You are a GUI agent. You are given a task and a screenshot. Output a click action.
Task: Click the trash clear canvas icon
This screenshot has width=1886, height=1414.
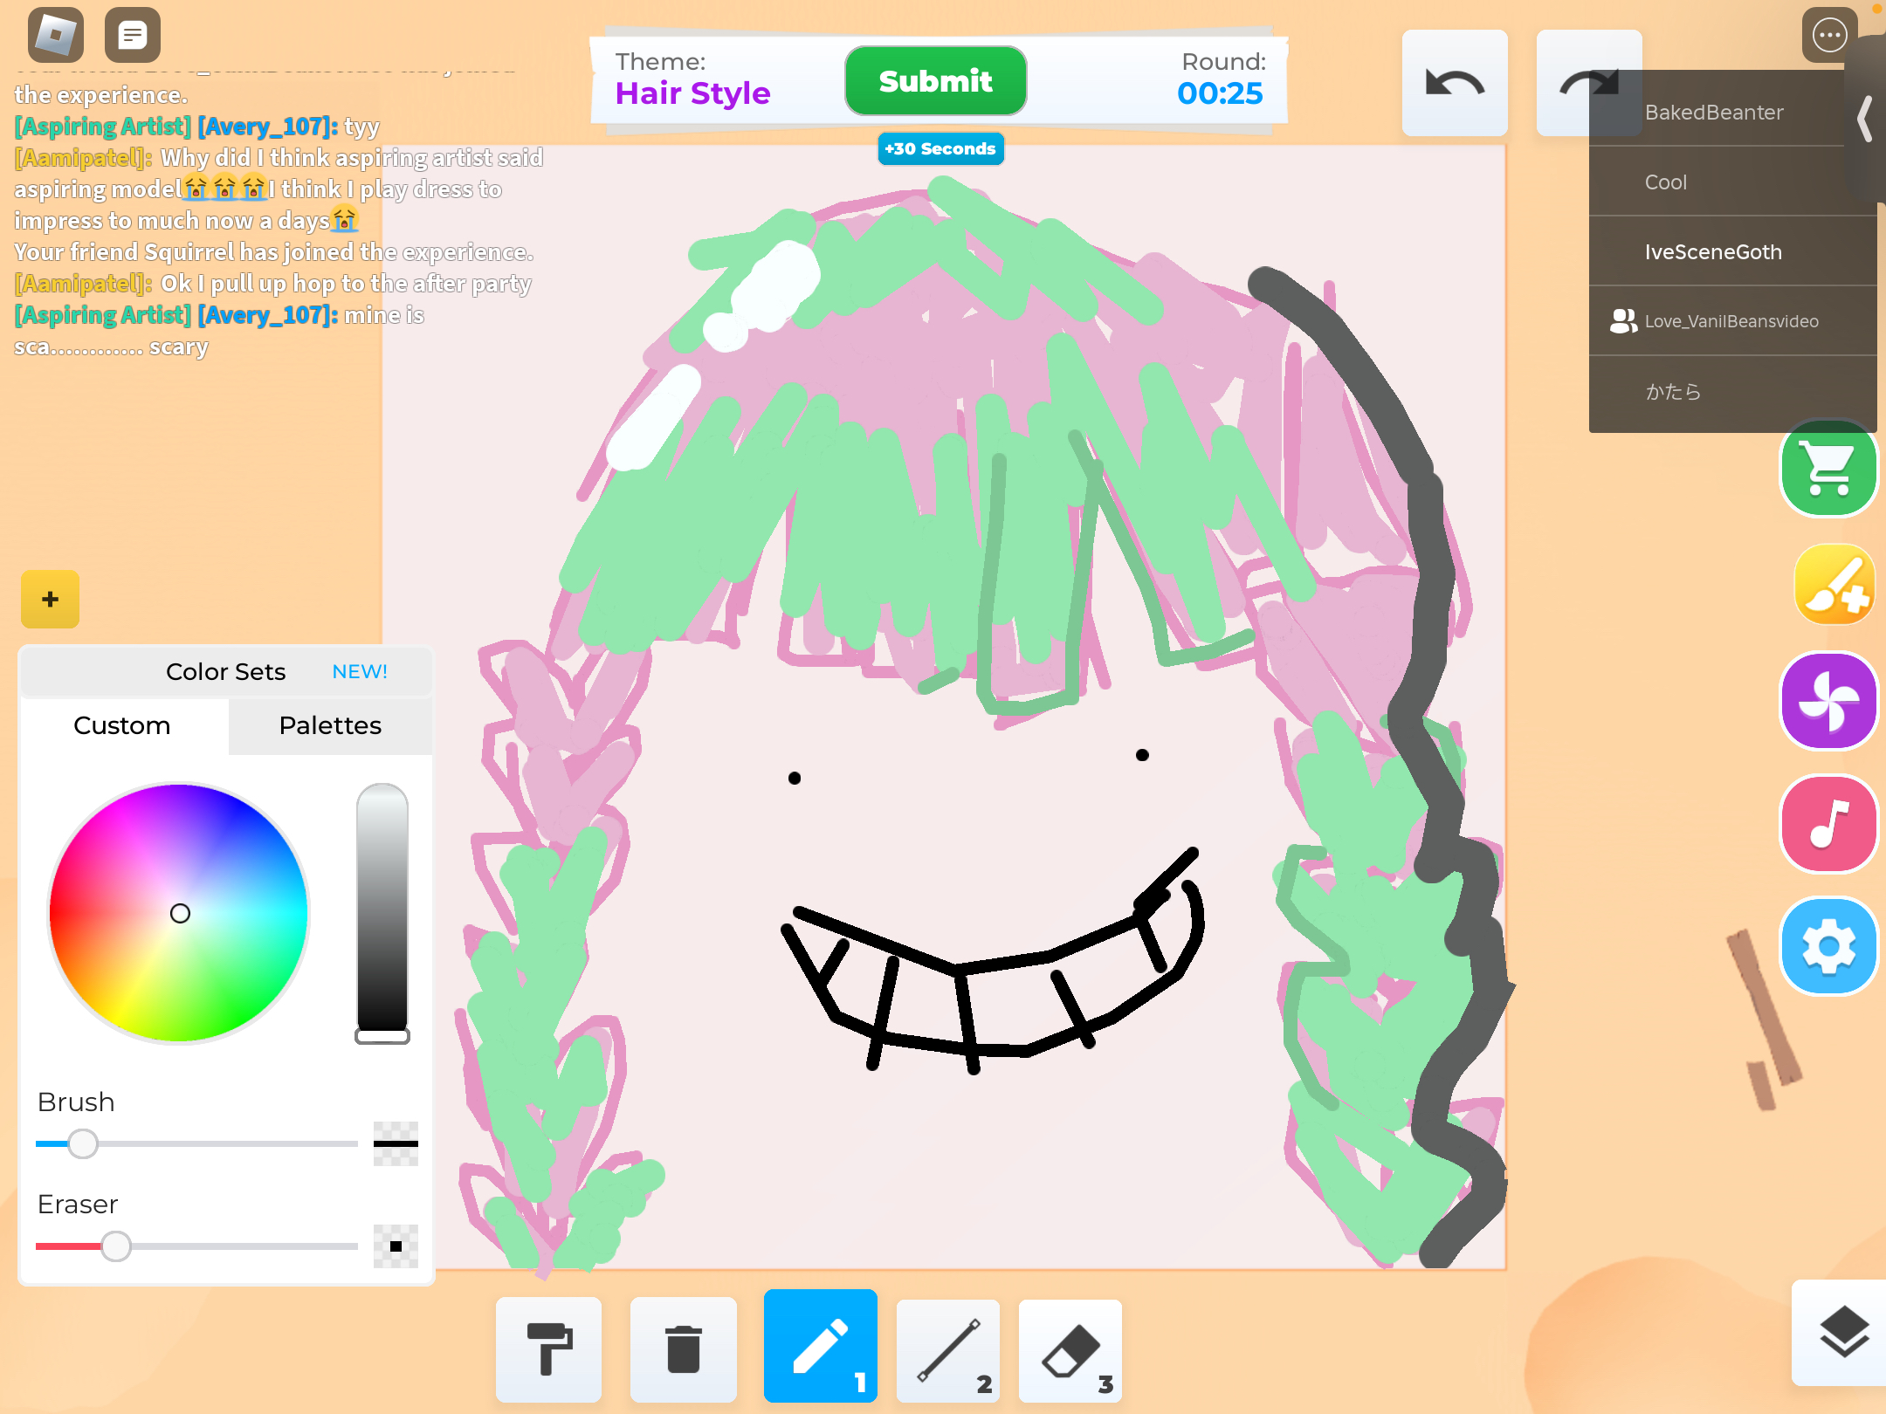pyautogui.click(x=683, y=1349)
